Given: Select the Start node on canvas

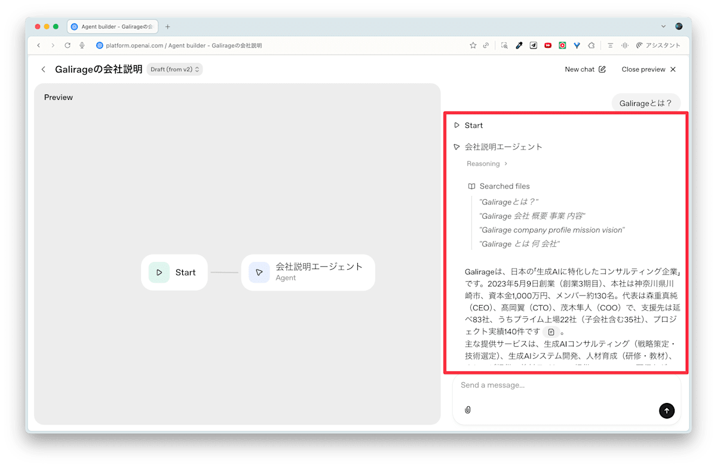Looking at the screenshot, I should tap(174, 273).
